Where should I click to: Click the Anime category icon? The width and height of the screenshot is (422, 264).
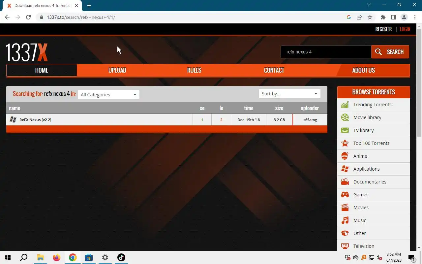tap(345, 156)
